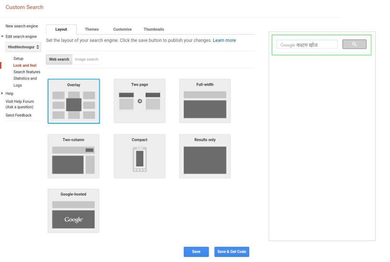The height and width of the screenshot is (262, 390).
Task: Click the Google custom search input field
Action: click(x=307, y=45)
